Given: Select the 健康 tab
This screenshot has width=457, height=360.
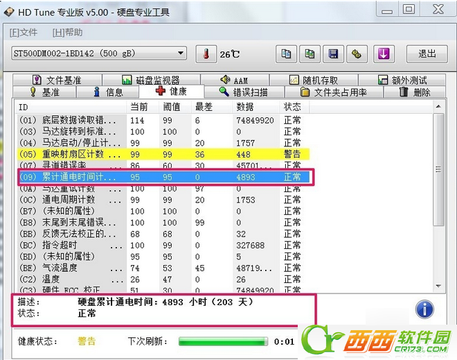Looking at the screenshot, I should pos(172,91).
